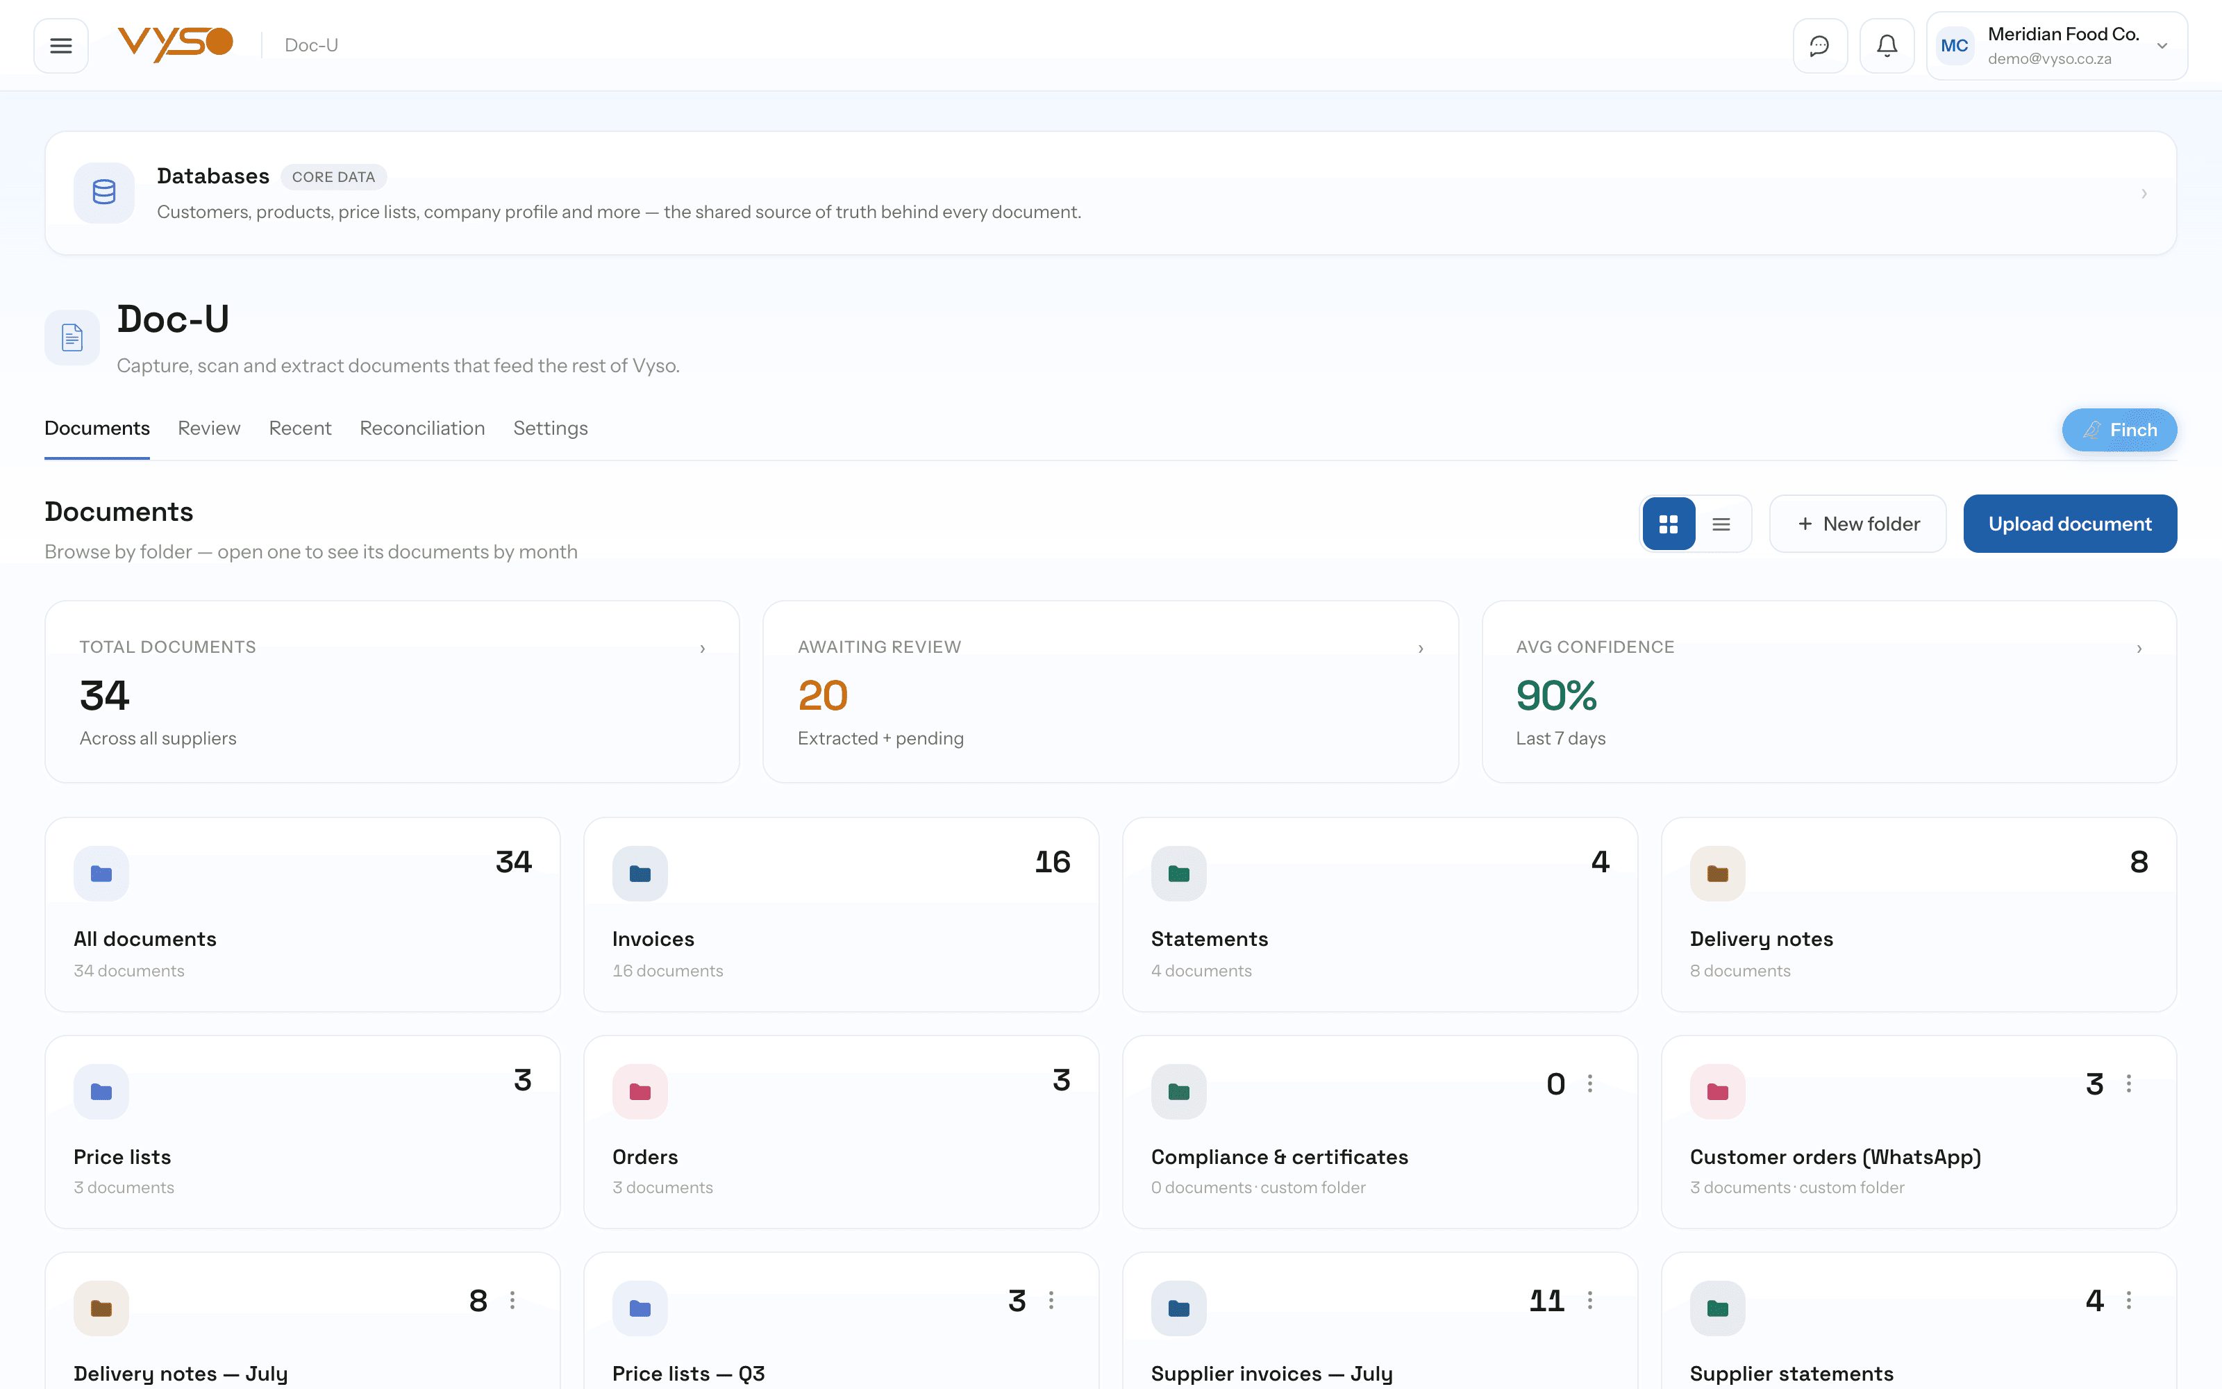Viewport: 2222px width, 1389px height.
Task: Open Supplier invoices — July folder icon
Action: point(1179,1308)
